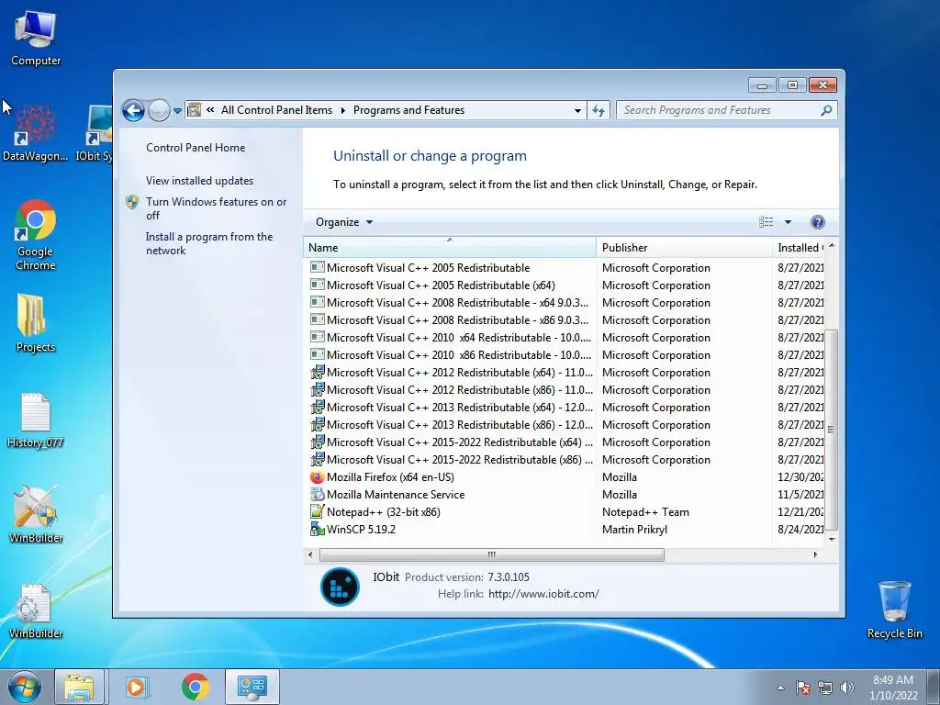Open the Action Center flag icon
This screenshot has width=940, height=705.
(803, 688)
